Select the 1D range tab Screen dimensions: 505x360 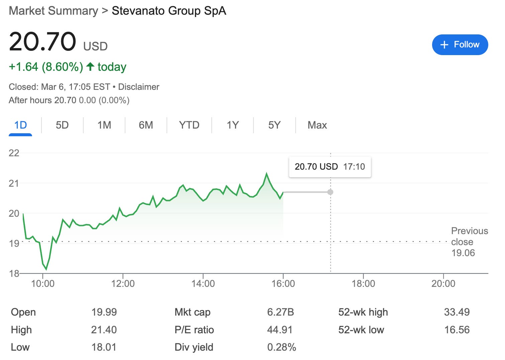pos(20,125)
